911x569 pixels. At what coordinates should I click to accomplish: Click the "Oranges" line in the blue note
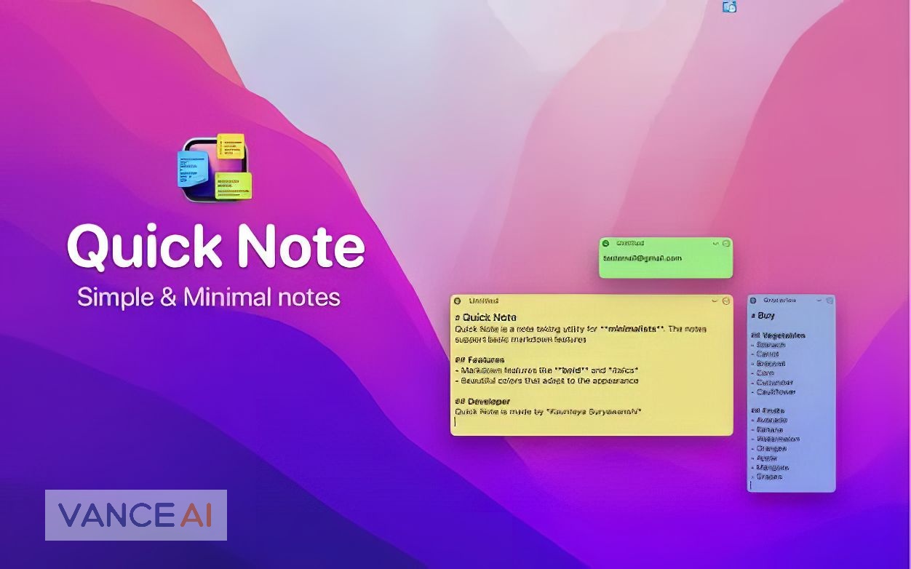[x=768, y=448]
